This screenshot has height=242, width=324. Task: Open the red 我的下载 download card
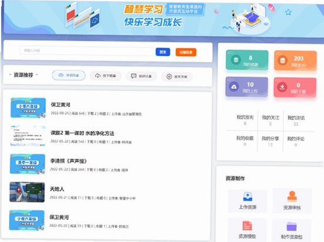coord(295,88)
